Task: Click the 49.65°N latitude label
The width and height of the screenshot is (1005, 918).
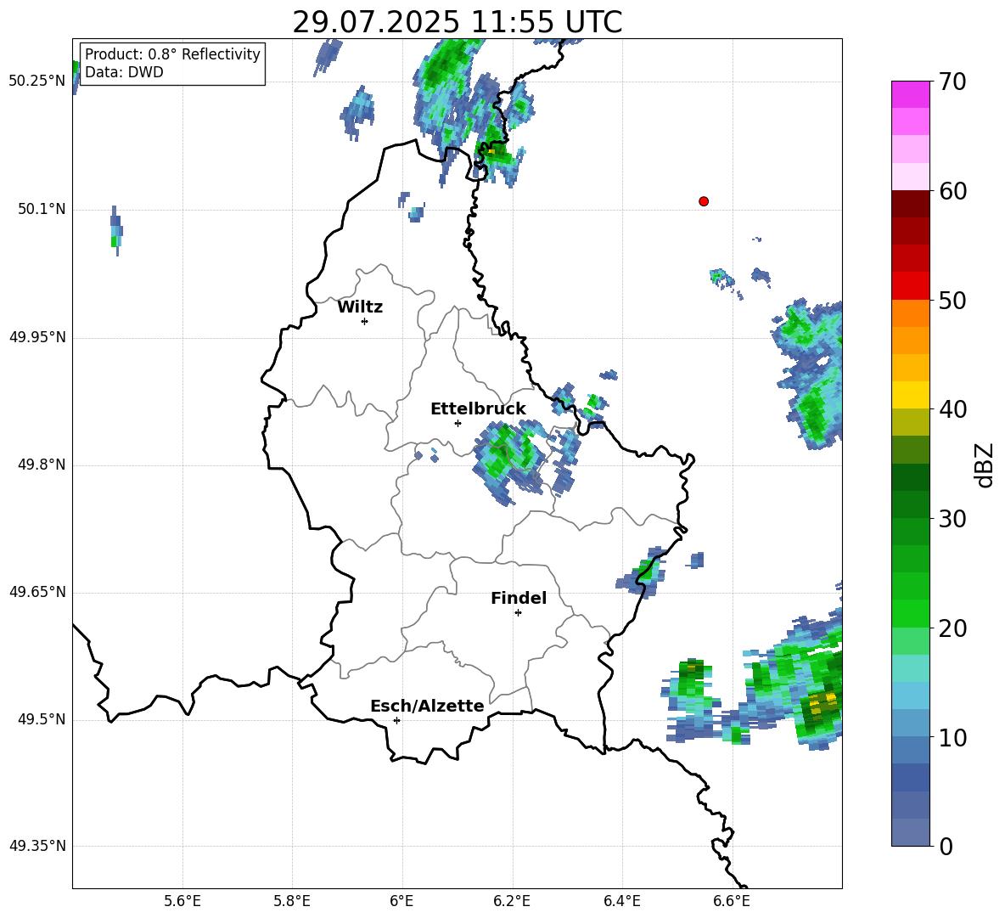Action: point(37,592)
